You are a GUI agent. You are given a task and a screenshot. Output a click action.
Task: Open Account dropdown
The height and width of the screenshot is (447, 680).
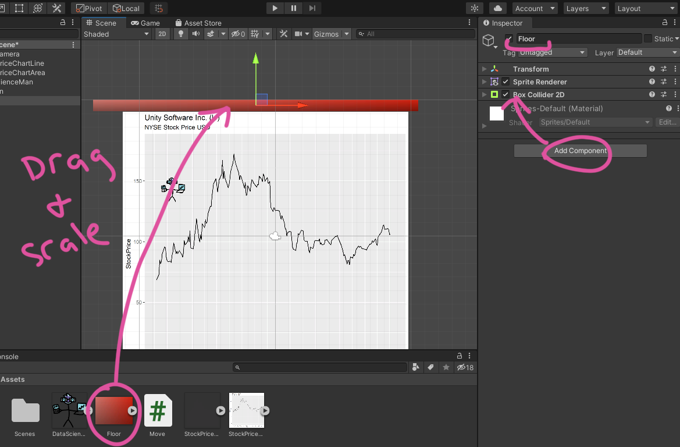click(x=535, y=8)
